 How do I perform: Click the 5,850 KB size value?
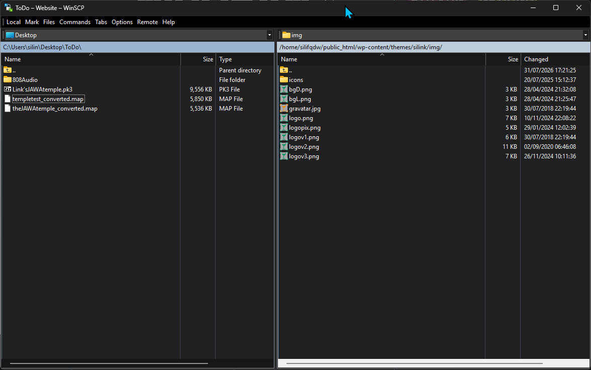pos(201,99)
